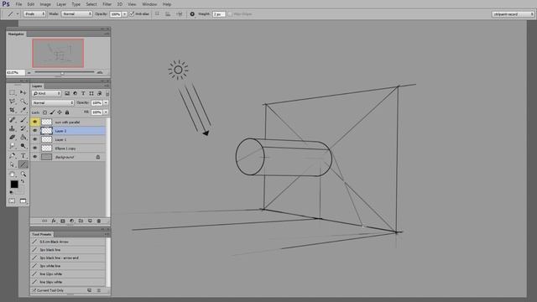The width and height of the screenshot is (537, 302).
Task: Select the History Brush tool
Action: [x=23, y=128]
